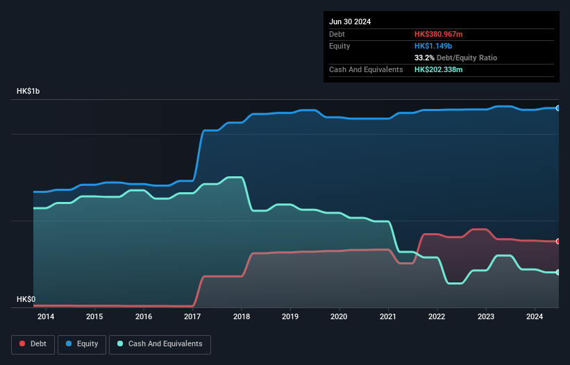Click the 2016 x-axis label

[x=144, y=316]
